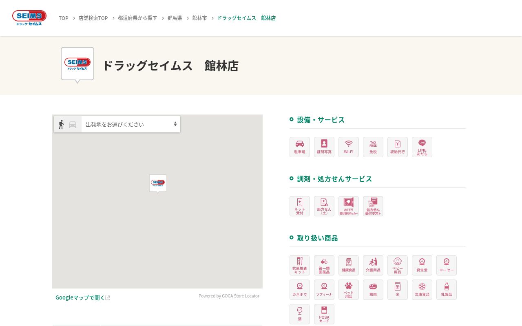Click the 冷凍食品 snowflake icon
The image size is (522, 326).
click(422, 290)
